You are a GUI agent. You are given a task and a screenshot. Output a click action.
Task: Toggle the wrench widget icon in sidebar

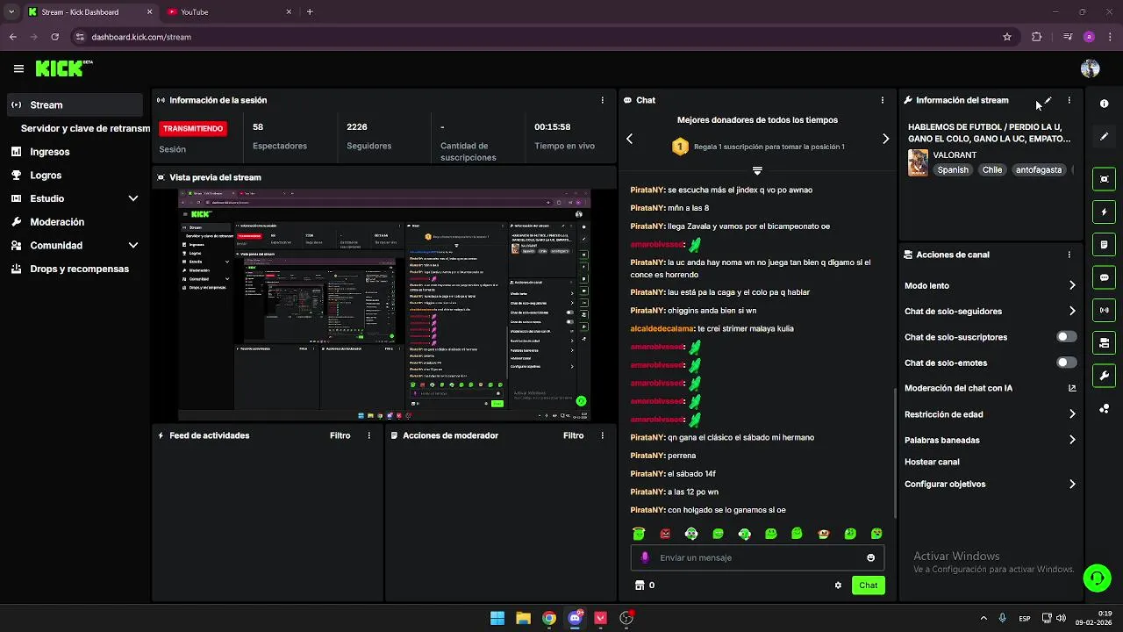coord(1104,376)
